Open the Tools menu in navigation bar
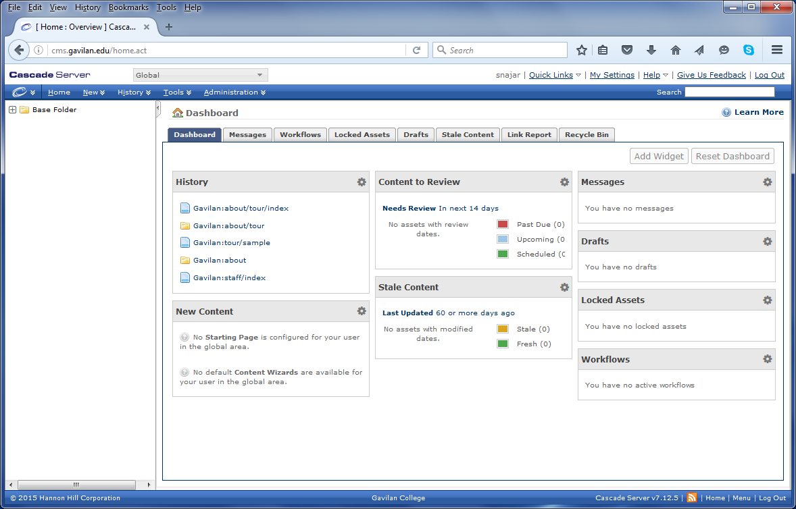This screenshot has width=796, height=509. tap(177, 92)
